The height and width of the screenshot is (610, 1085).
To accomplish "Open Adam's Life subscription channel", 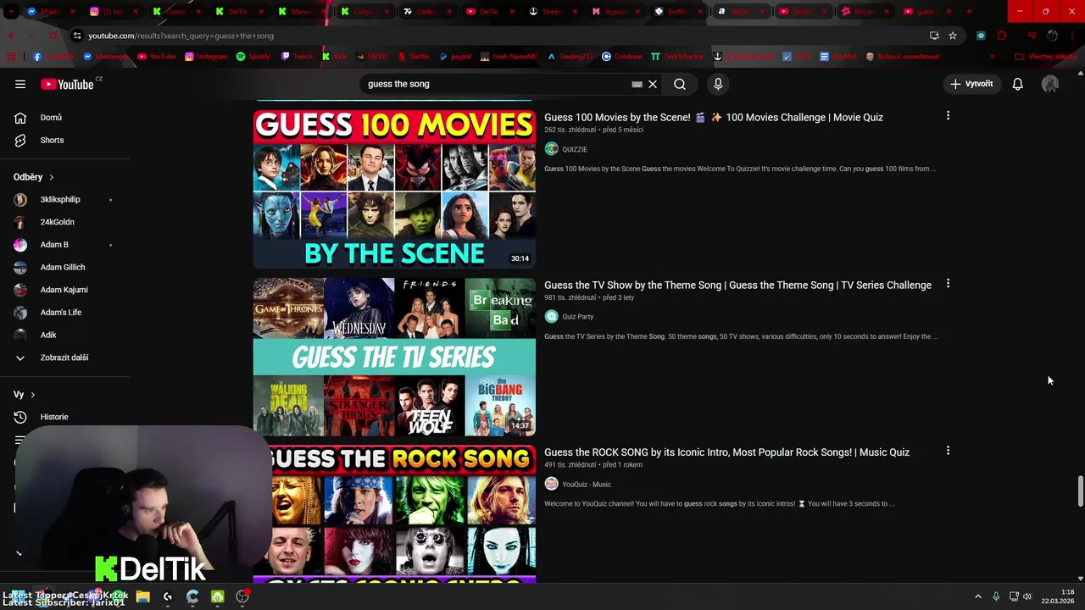I will (61, 313).
